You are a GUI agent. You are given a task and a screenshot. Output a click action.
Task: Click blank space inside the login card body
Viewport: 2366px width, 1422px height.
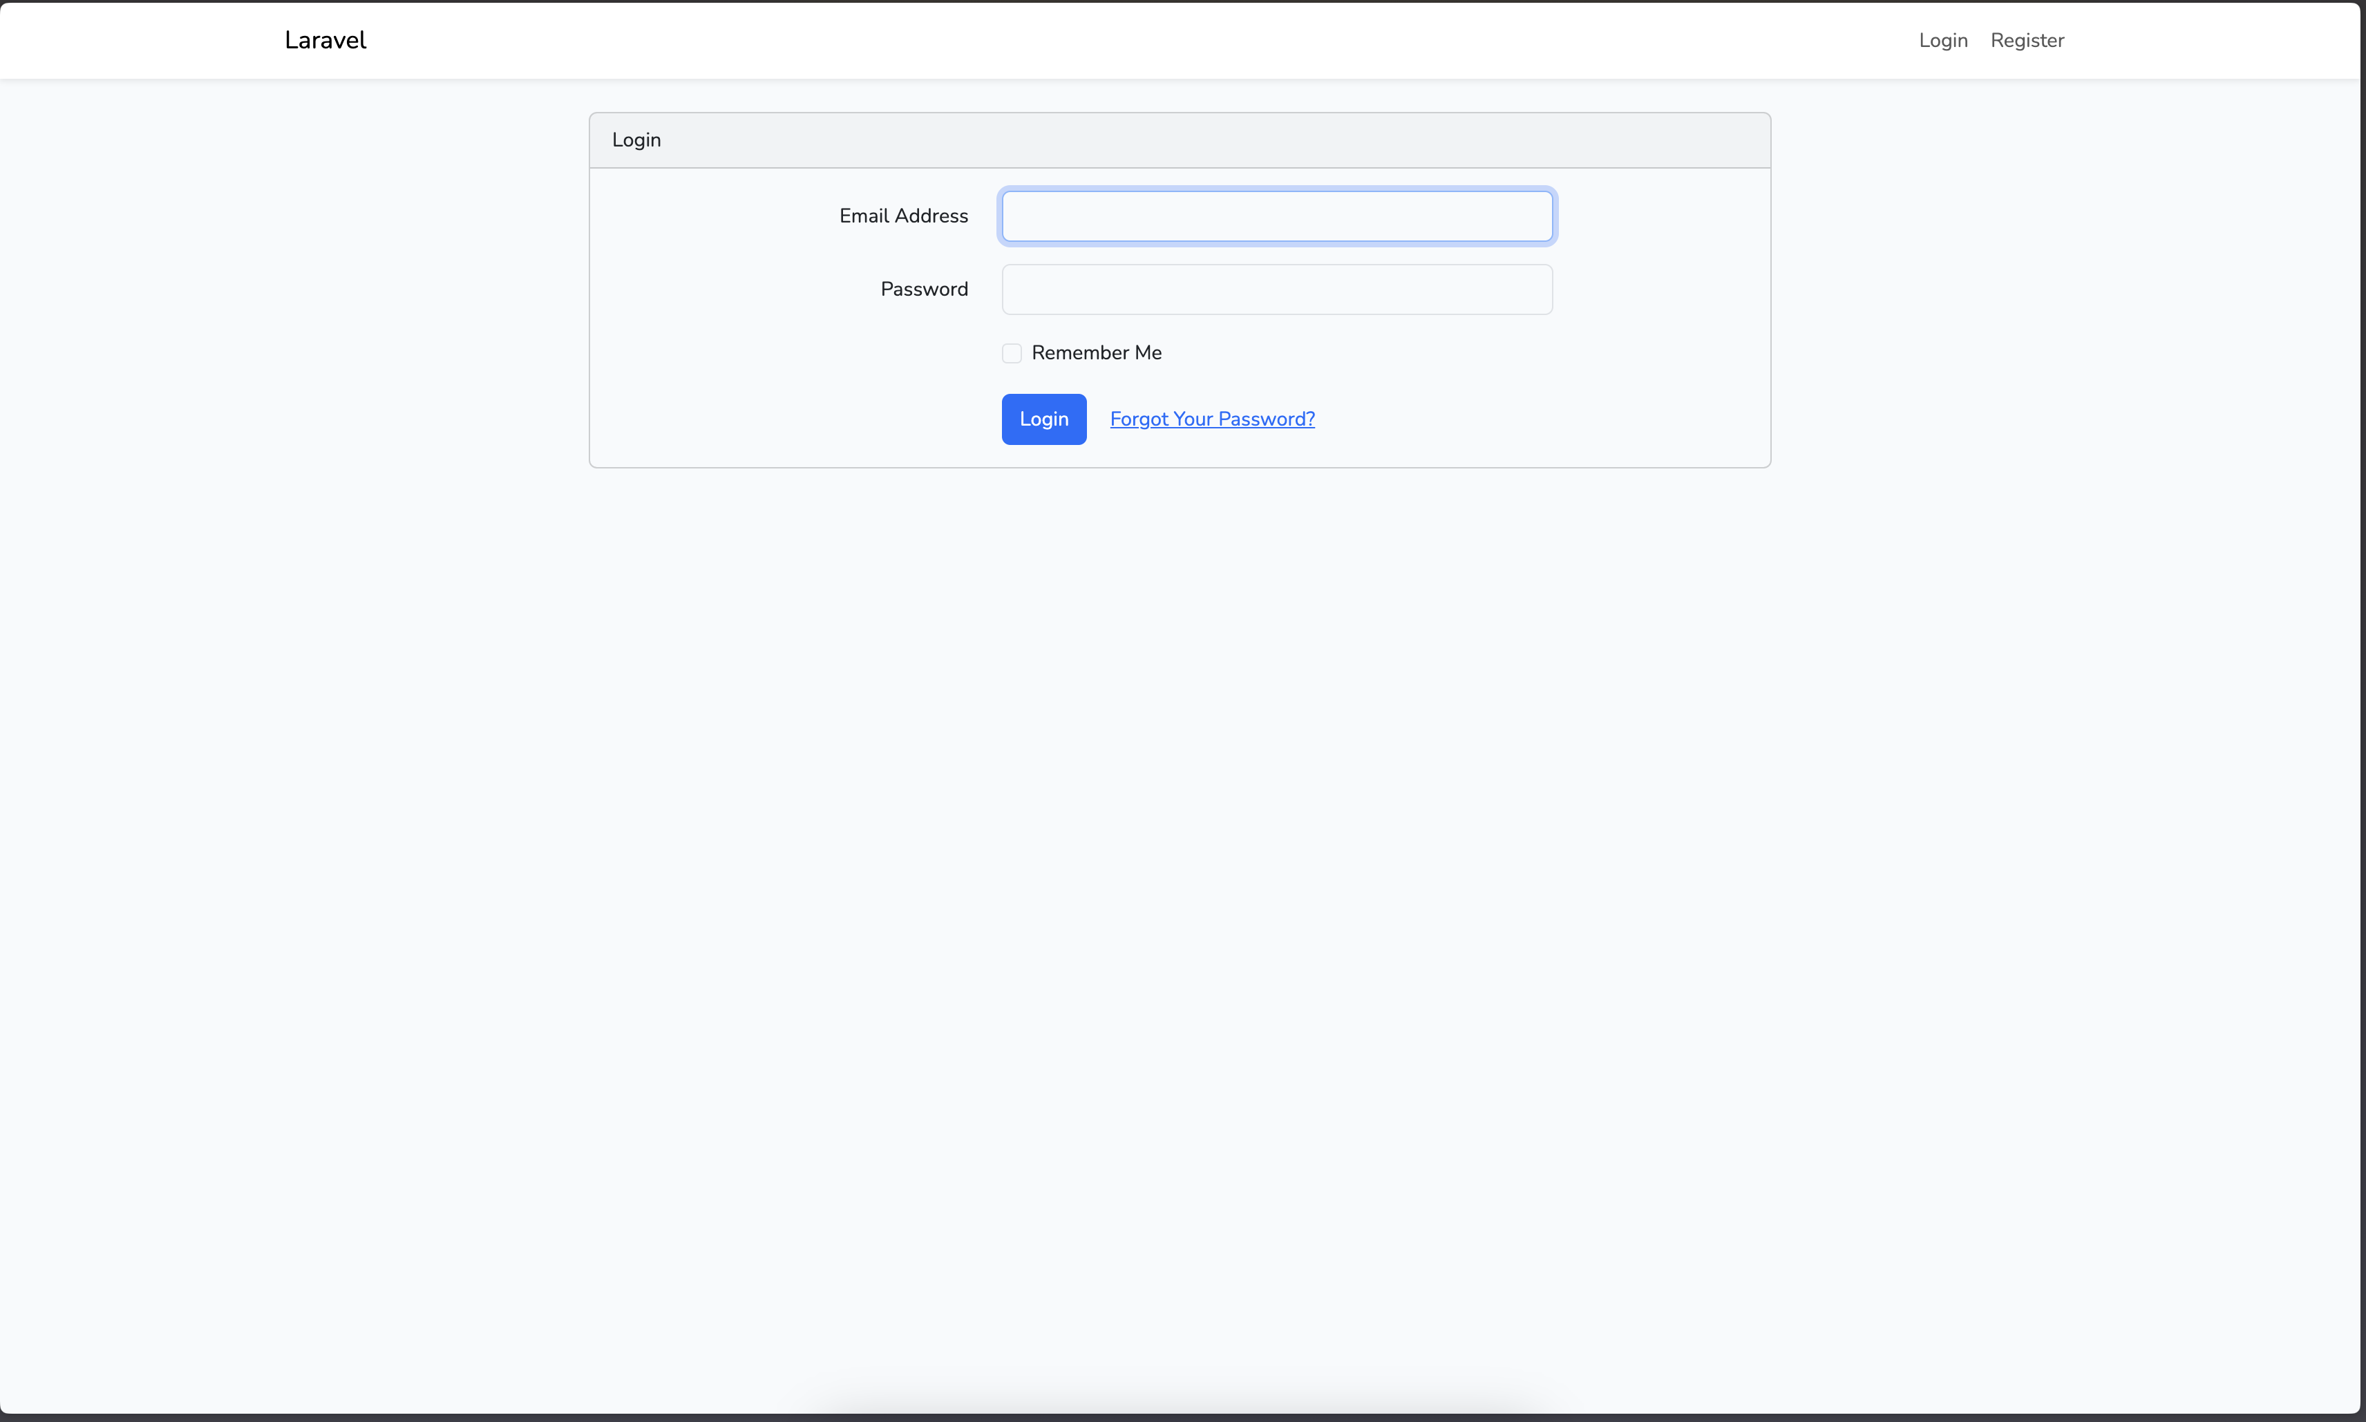[x=748, y=383]
